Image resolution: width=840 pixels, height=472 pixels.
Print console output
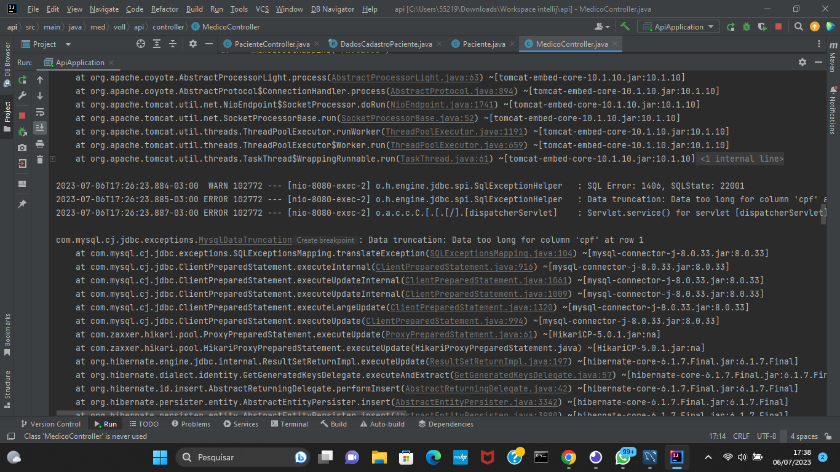40,144
